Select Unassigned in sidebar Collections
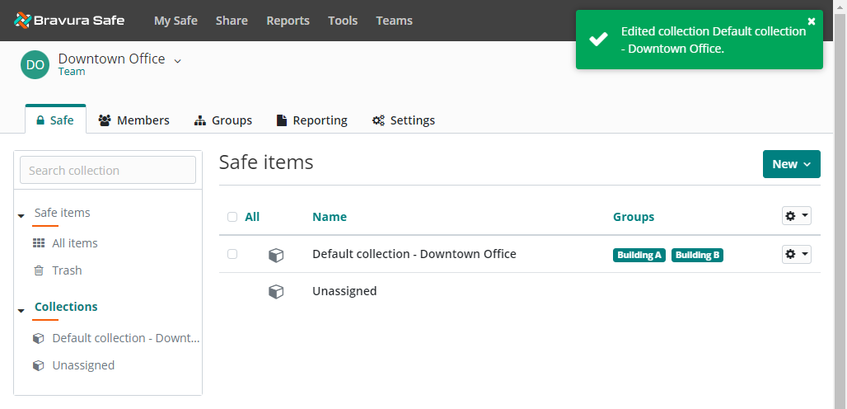The image size is (847, 409). [83, 365]
